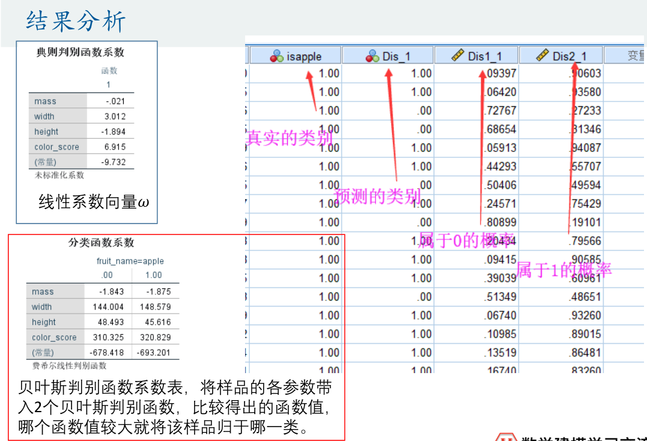Click the color_score value 310.325

tap(108, 338)
